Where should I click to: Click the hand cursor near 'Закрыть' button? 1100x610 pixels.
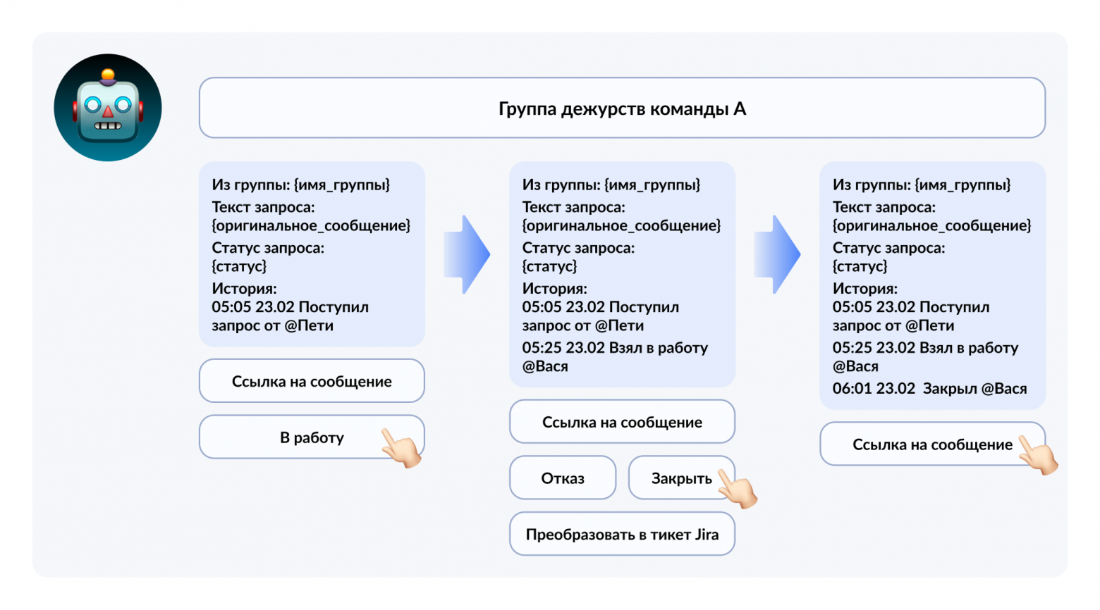pos(738,487)
